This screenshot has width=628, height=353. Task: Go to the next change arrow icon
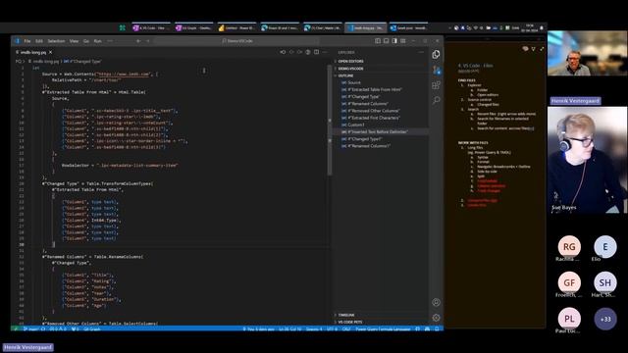pos(299,52)
